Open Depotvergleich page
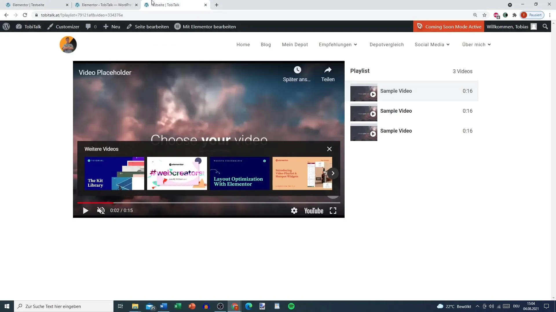The image size is (556, 312). point(387,44)
